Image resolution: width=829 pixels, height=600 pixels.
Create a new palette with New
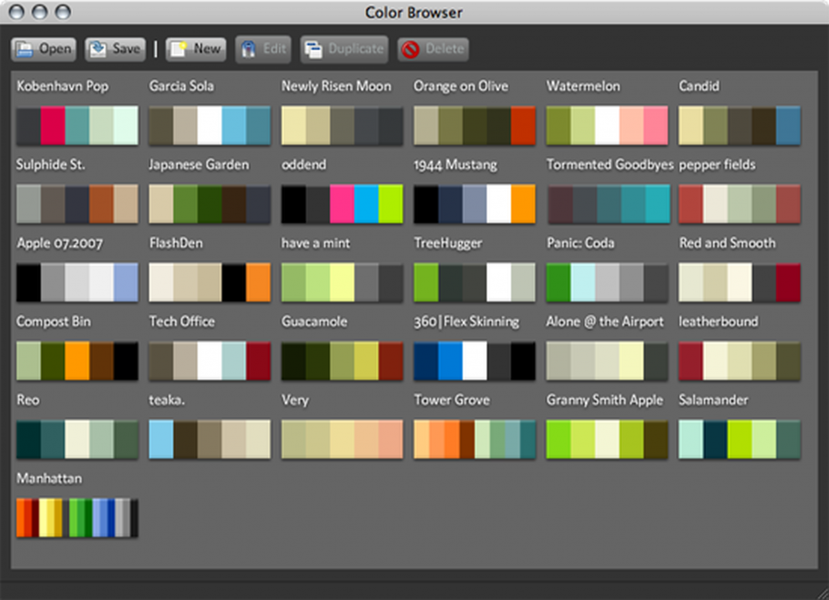coord(196,49)
